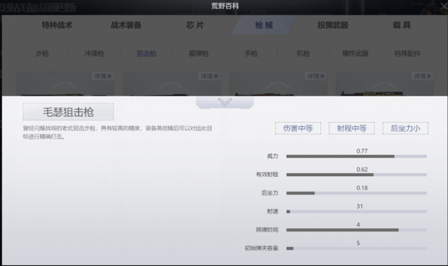Open the 投掷武器 tab

coord(333,25)
